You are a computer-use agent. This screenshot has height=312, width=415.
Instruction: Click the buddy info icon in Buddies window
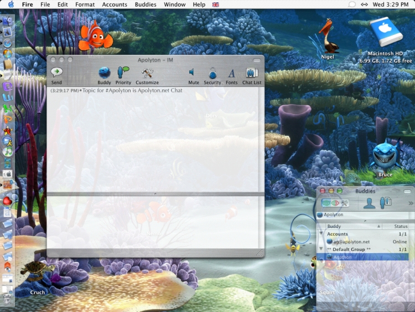[x=386, y=203]
